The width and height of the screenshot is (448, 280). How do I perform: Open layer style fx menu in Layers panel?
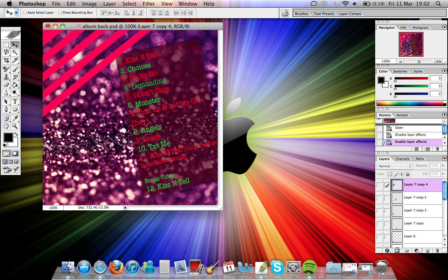387,251
